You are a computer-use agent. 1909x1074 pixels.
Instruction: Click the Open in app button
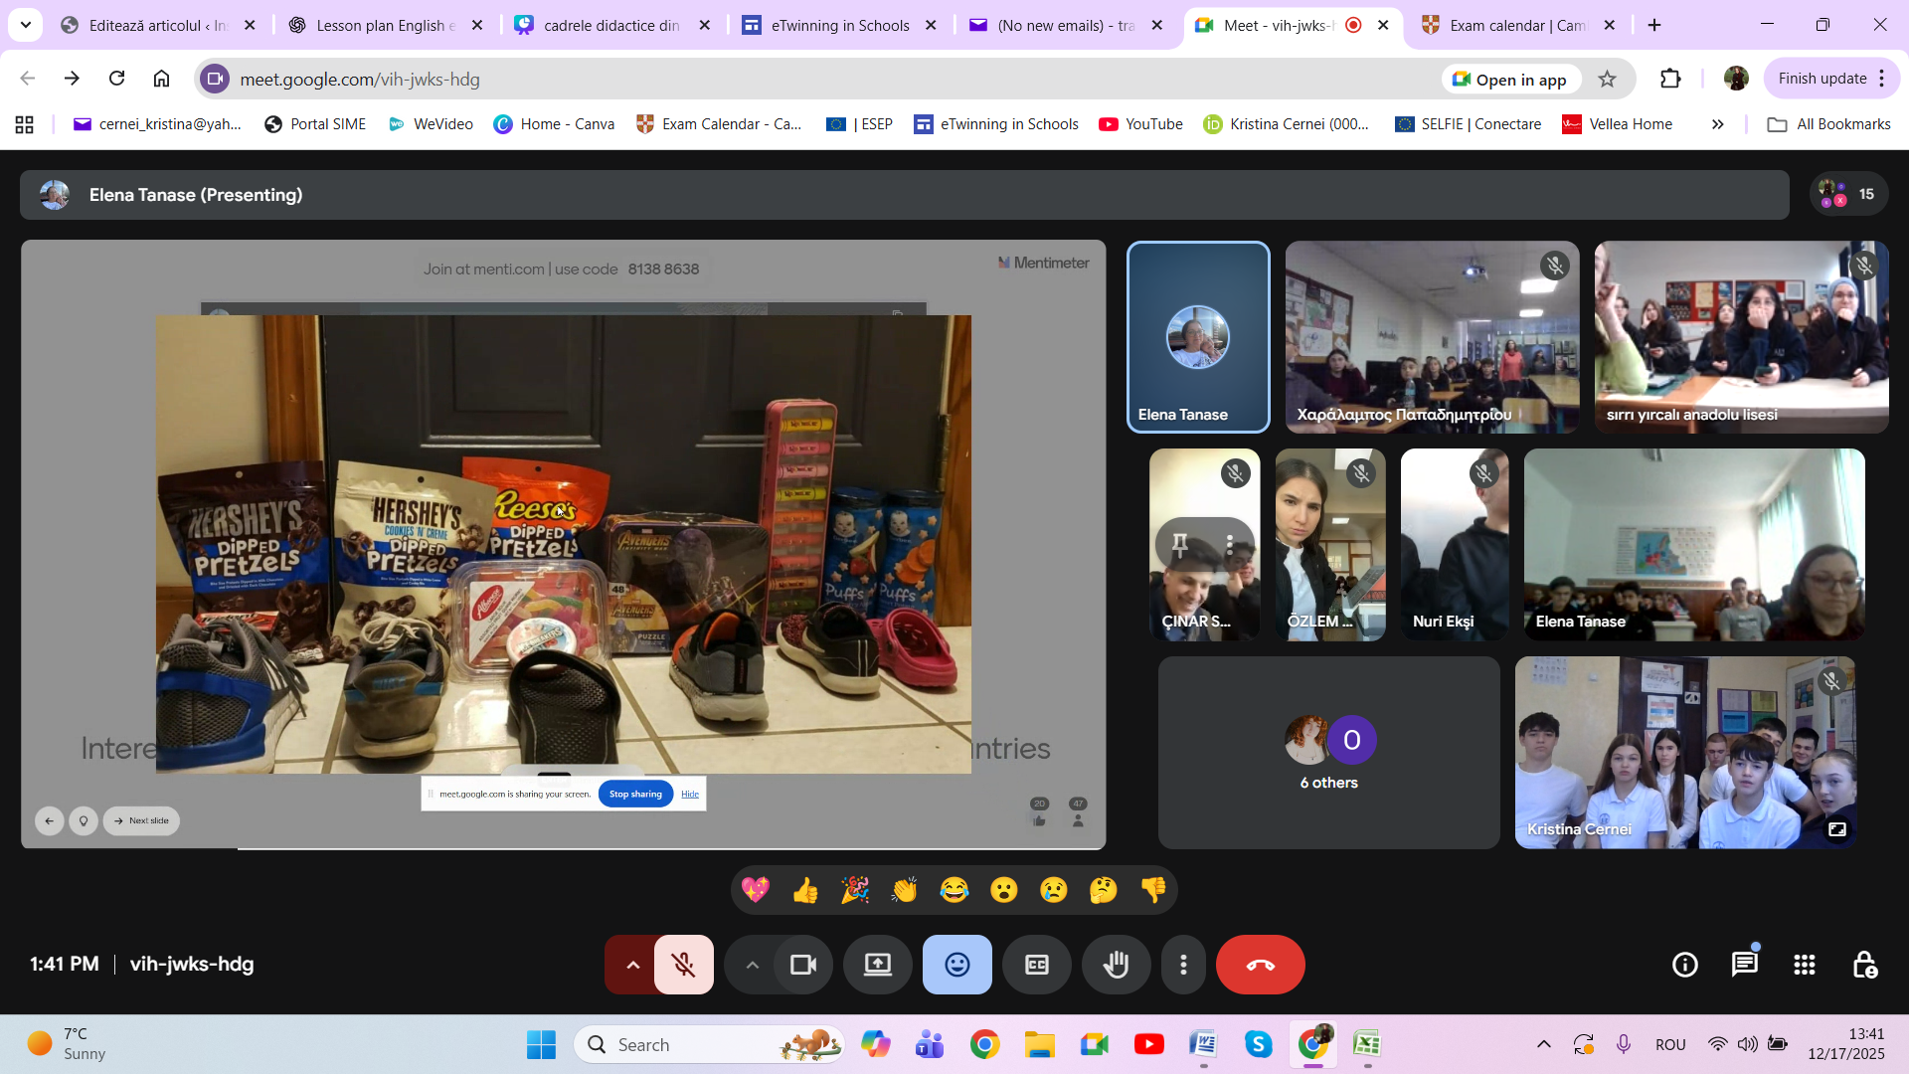(1509, 80)
